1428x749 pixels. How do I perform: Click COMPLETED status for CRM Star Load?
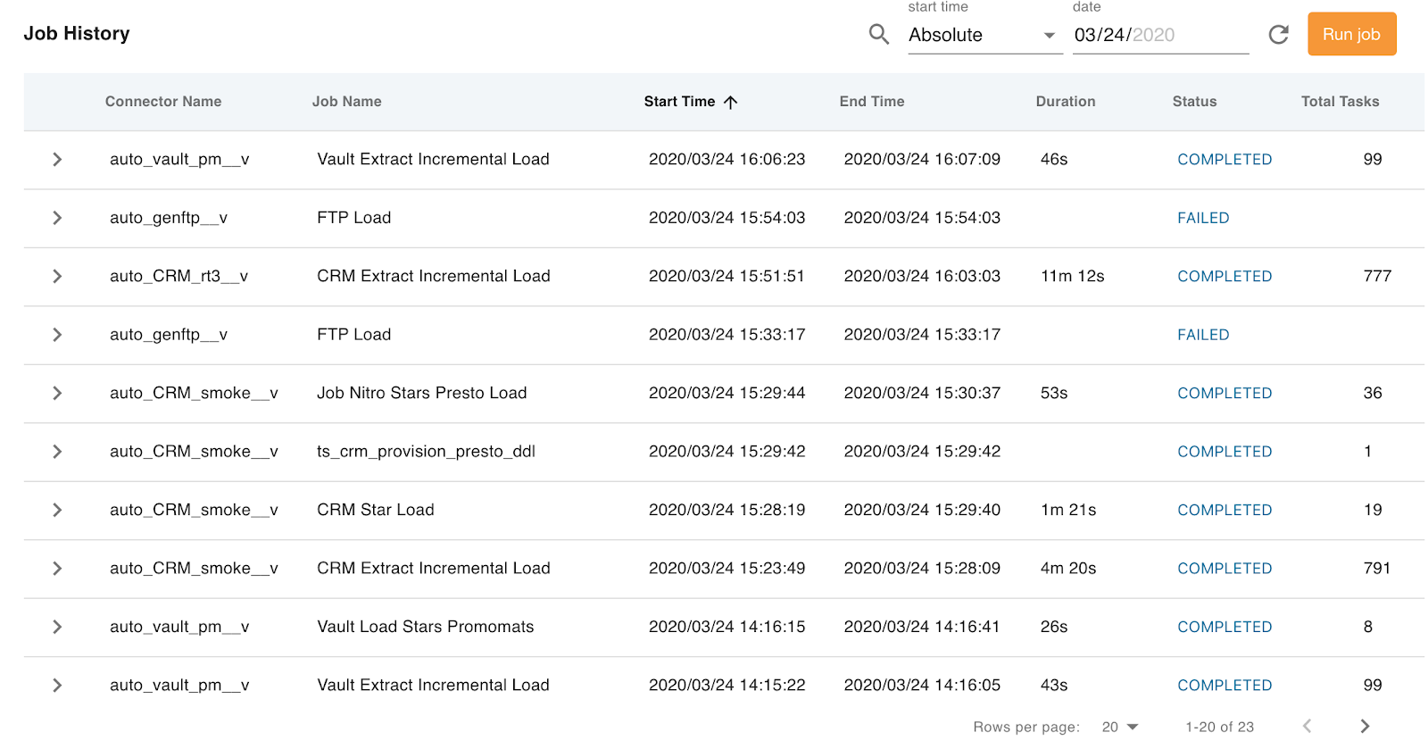[1224, 511]
